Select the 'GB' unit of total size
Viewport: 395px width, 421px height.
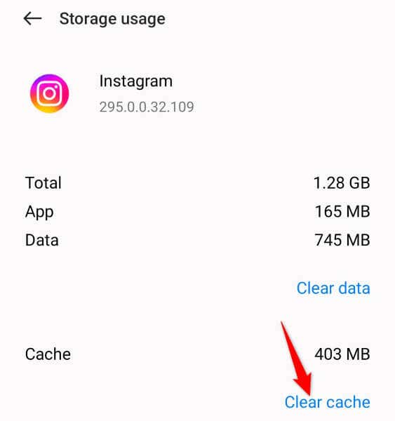[359, 183]
